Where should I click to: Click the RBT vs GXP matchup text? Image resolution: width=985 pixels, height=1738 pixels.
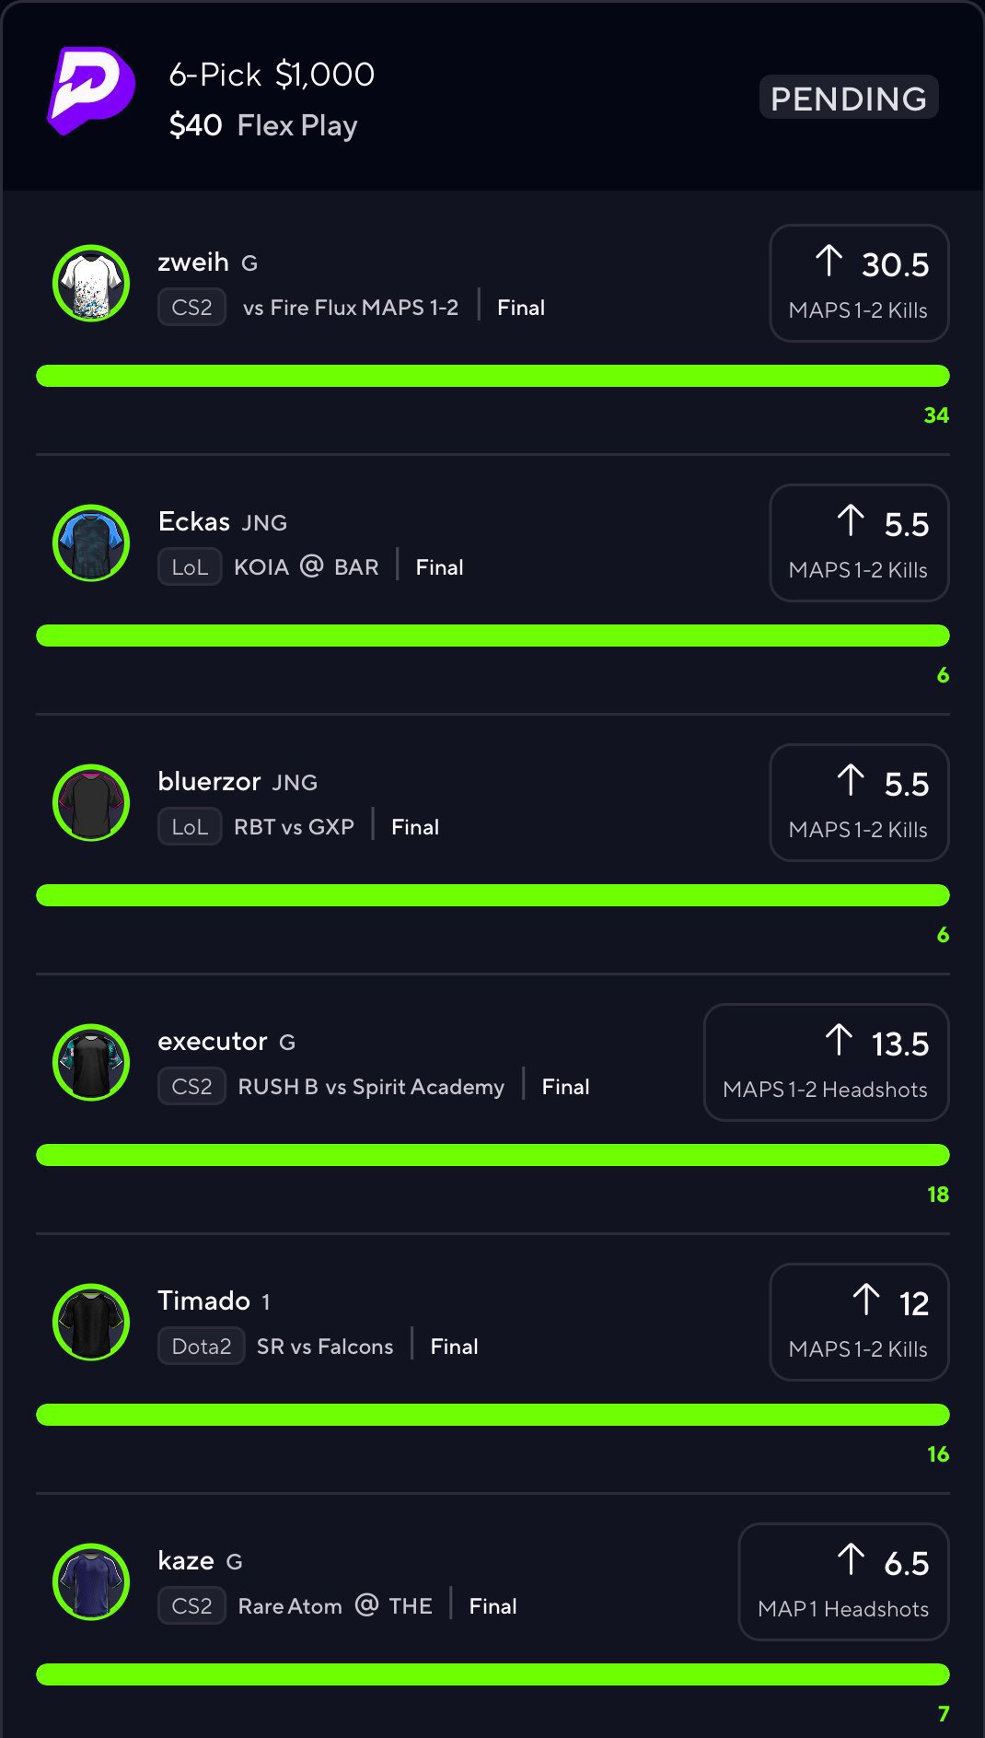pos(294,827)
